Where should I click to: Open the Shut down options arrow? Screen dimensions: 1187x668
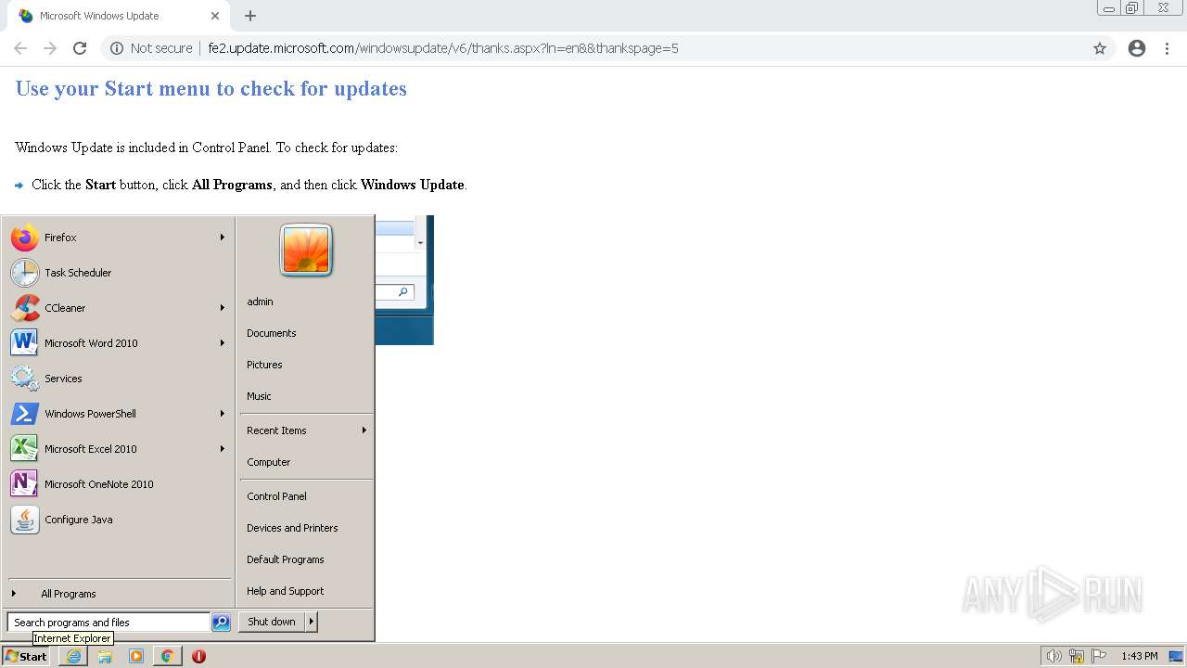(x=312, y=622)
